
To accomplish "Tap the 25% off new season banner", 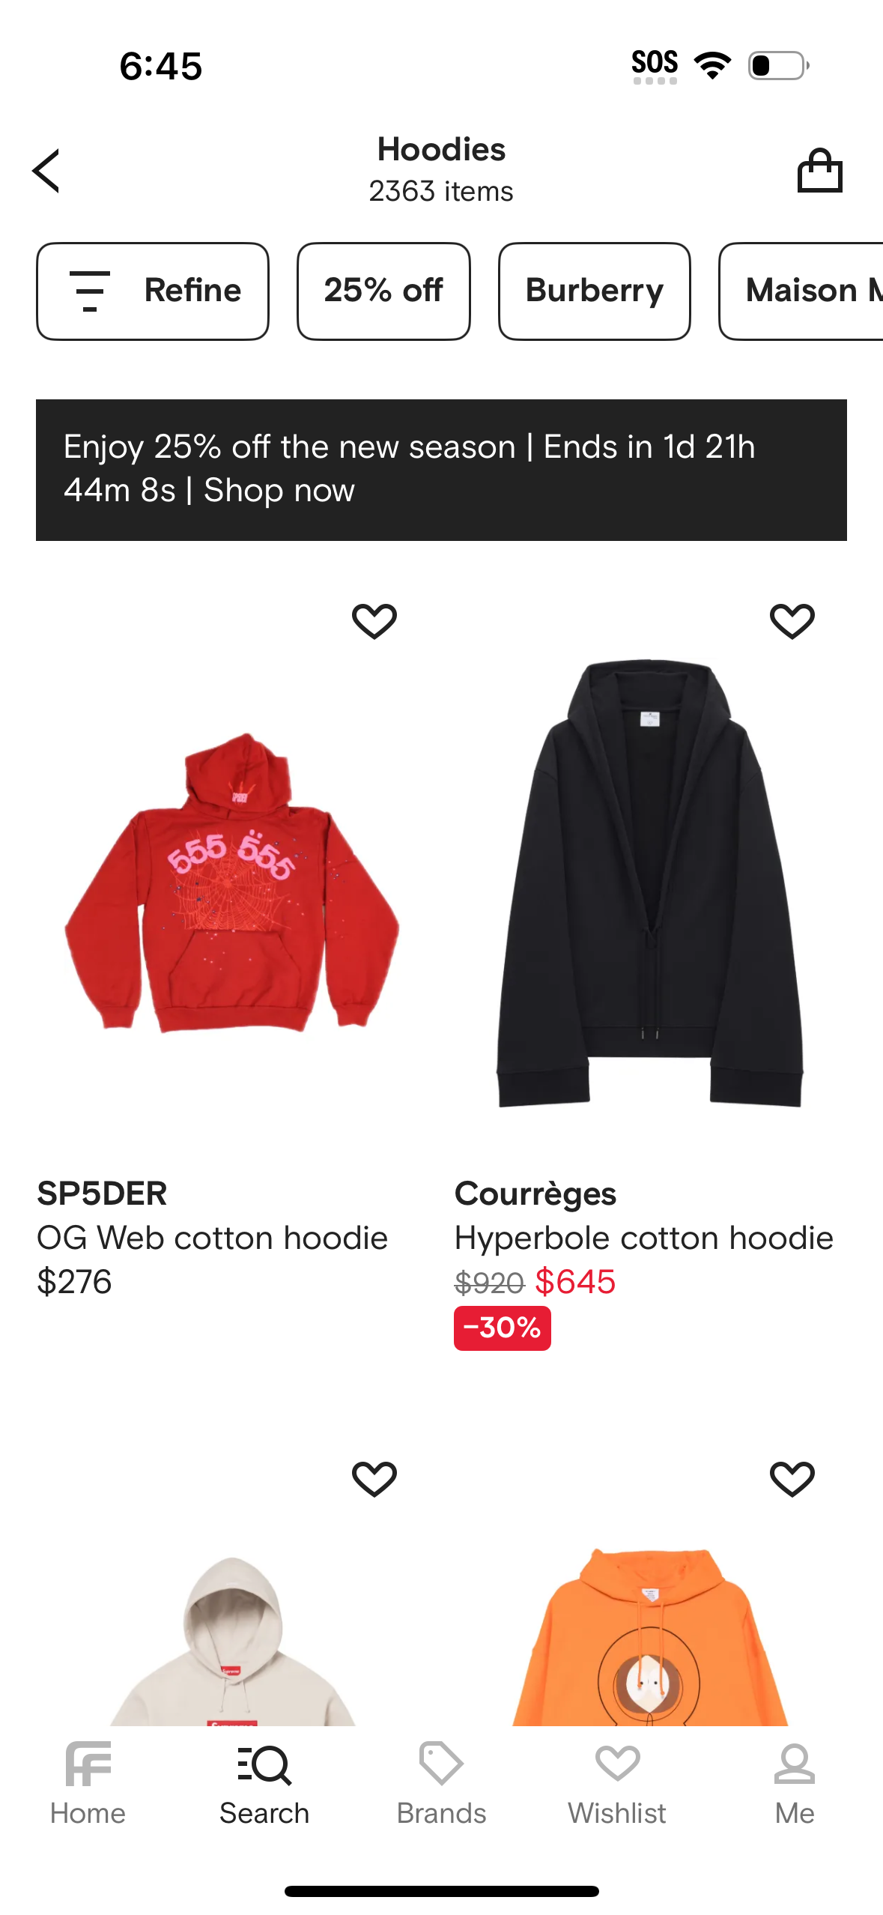I will coord(441,470).
